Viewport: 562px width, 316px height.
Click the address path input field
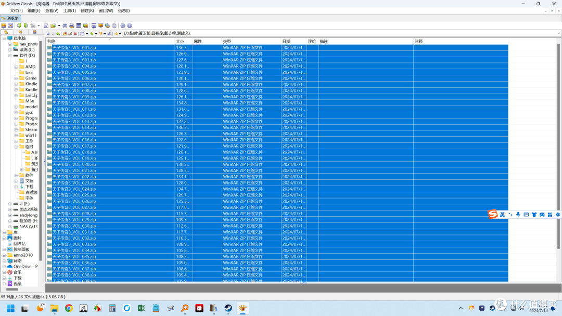click(339, 33)
